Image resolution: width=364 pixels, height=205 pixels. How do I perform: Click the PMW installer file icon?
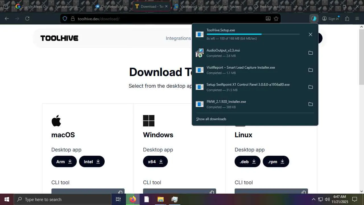click(200, 104)
